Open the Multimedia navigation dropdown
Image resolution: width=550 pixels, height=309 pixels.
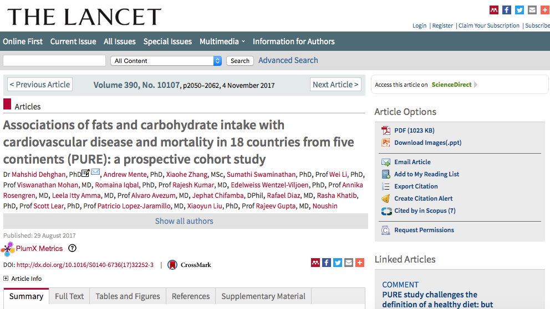222,41
